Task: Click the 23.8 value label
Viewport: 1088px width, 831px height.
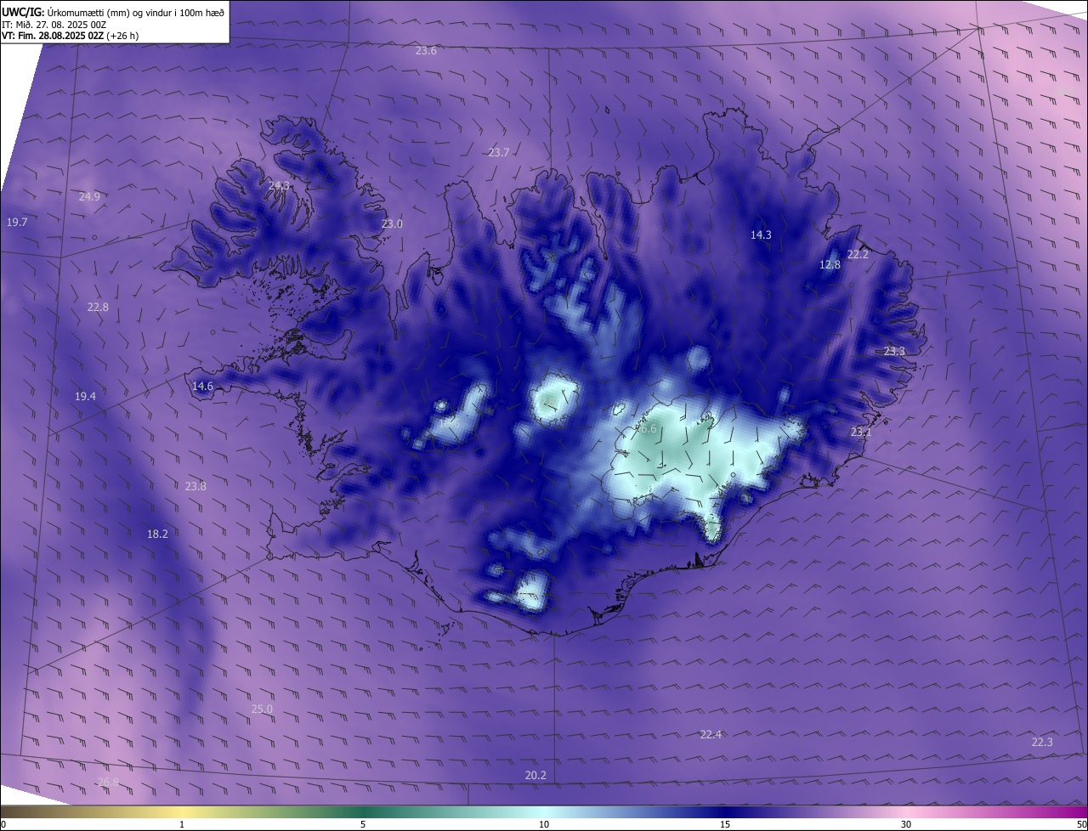Action: click(x=195, y=487)
